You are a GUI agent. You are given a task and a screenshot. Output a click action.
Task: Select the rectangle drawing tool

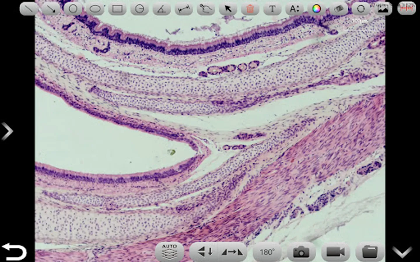pos(117,9)
